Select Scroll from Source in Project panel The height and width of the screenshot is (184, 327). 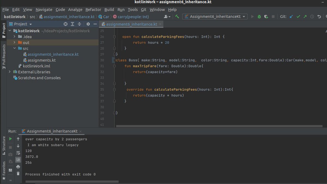pos(65,24)
